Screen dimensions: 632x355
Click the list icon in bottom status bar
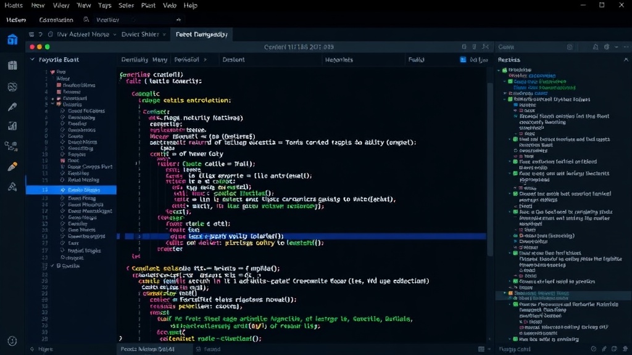[x=481, y=349]
